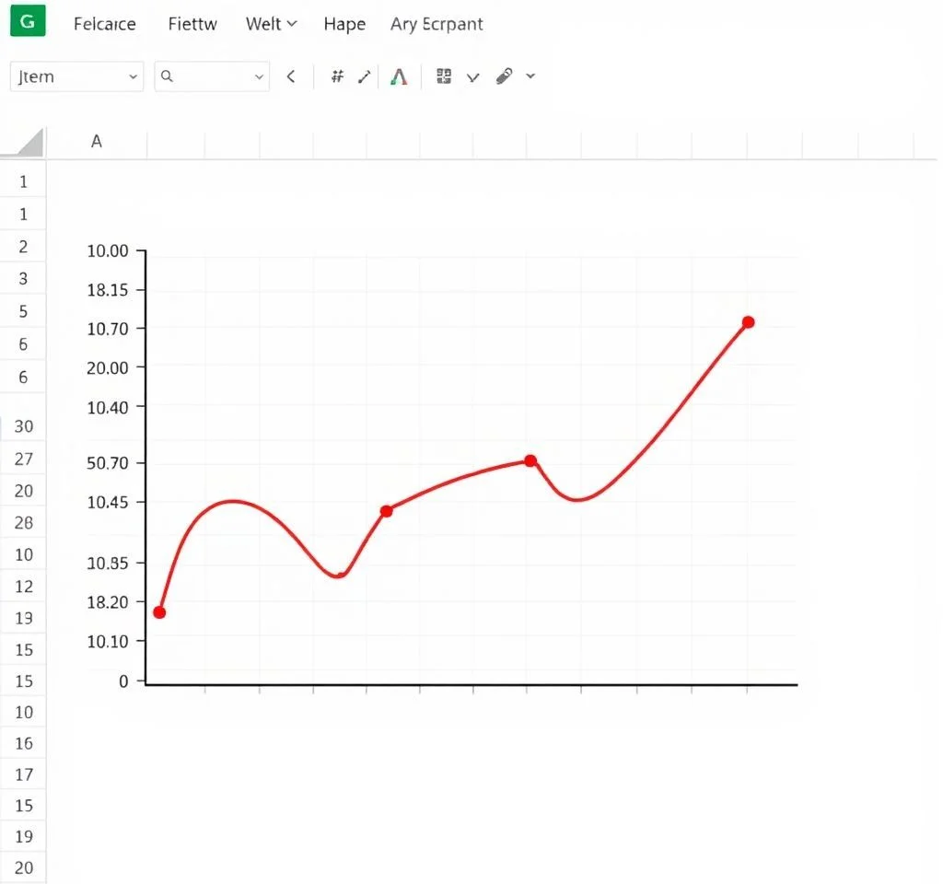Screen dimensions: 943x884
Task: Open the Felcarce menu
Action: (x=104, y=24)
